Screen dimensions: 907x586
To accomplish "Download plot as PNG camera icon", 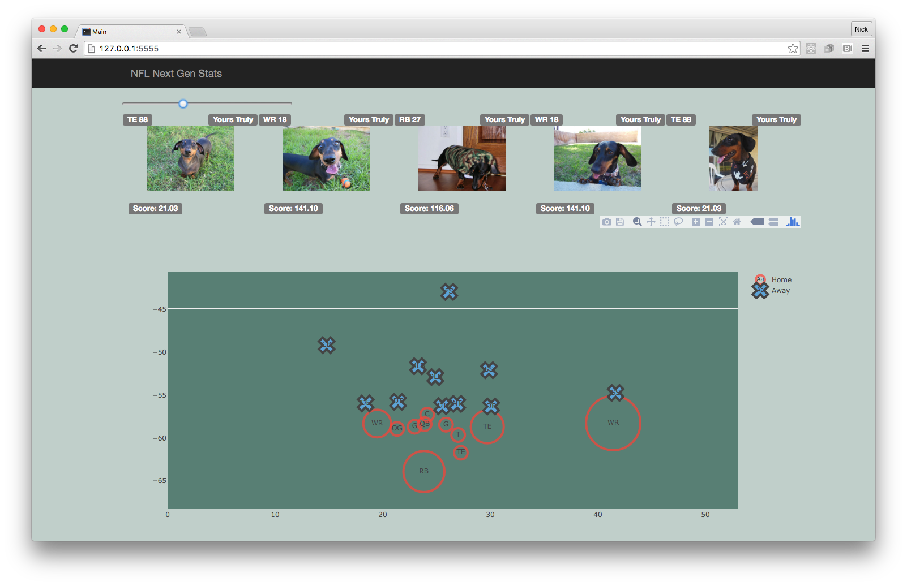I will point(607,222).
